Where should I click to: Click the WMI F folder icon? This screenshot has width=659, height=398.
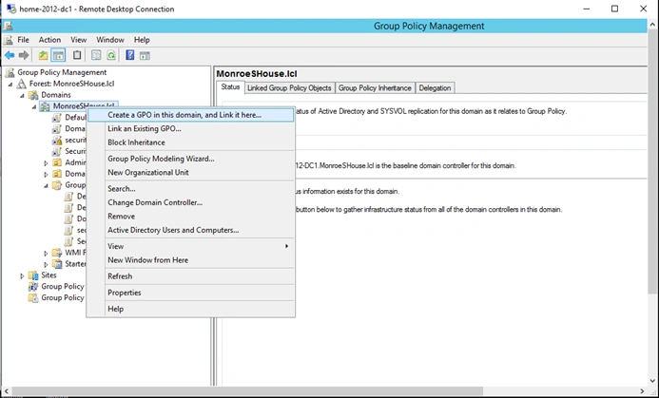pyautogui.click(x=57, y=253)
